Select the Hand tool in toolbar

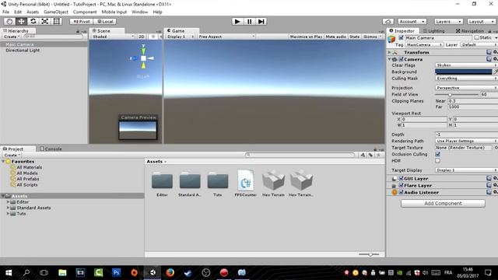click(x=9, y=21)
